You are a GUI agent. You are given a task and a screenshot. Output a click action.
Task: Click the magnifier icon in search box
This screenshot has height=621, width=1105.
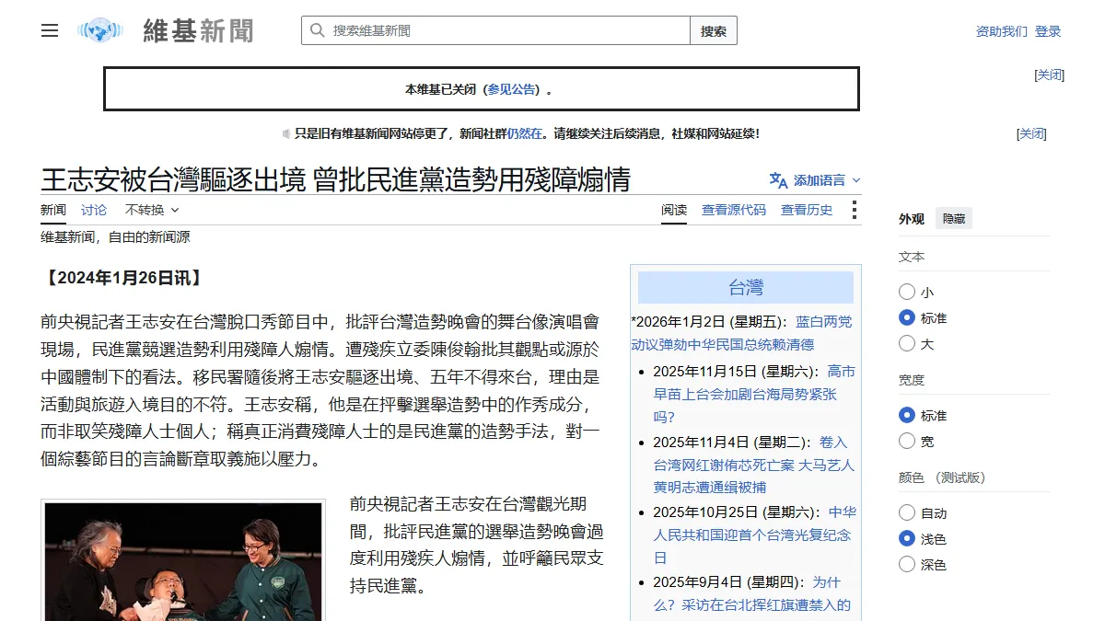[317, 30]
